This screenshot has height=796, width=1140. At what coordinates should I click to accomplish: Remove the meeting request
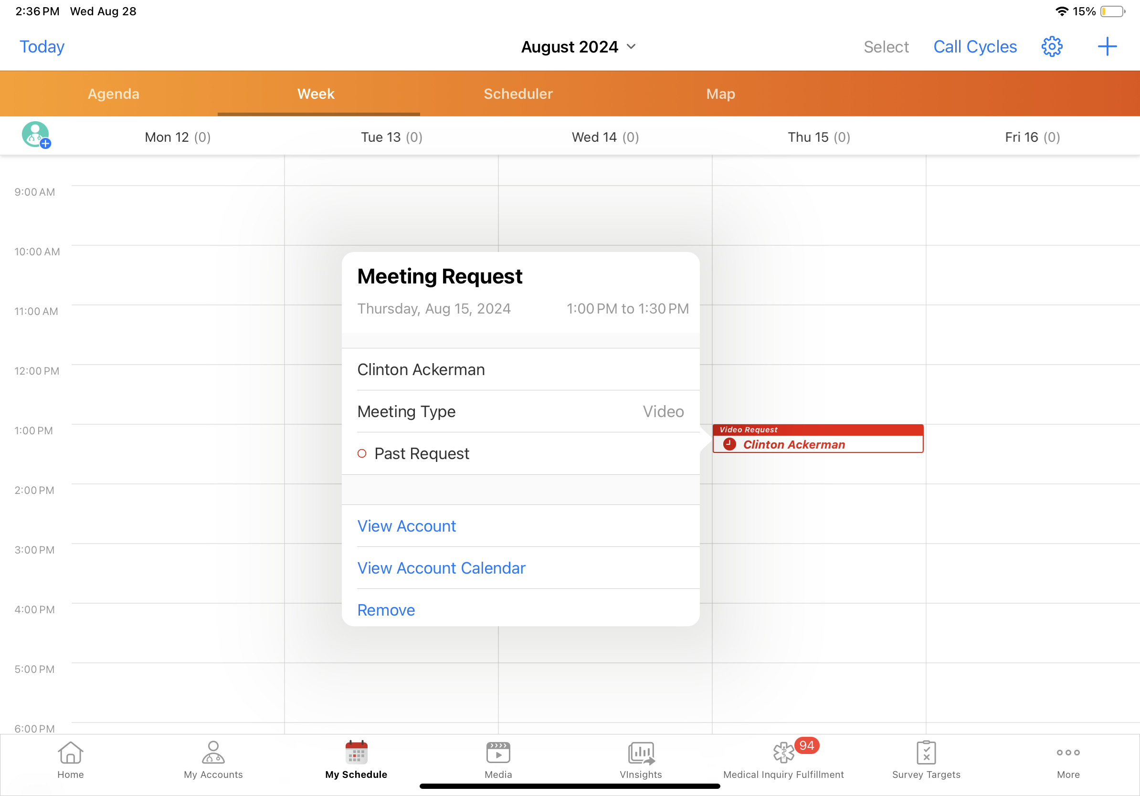386,610
